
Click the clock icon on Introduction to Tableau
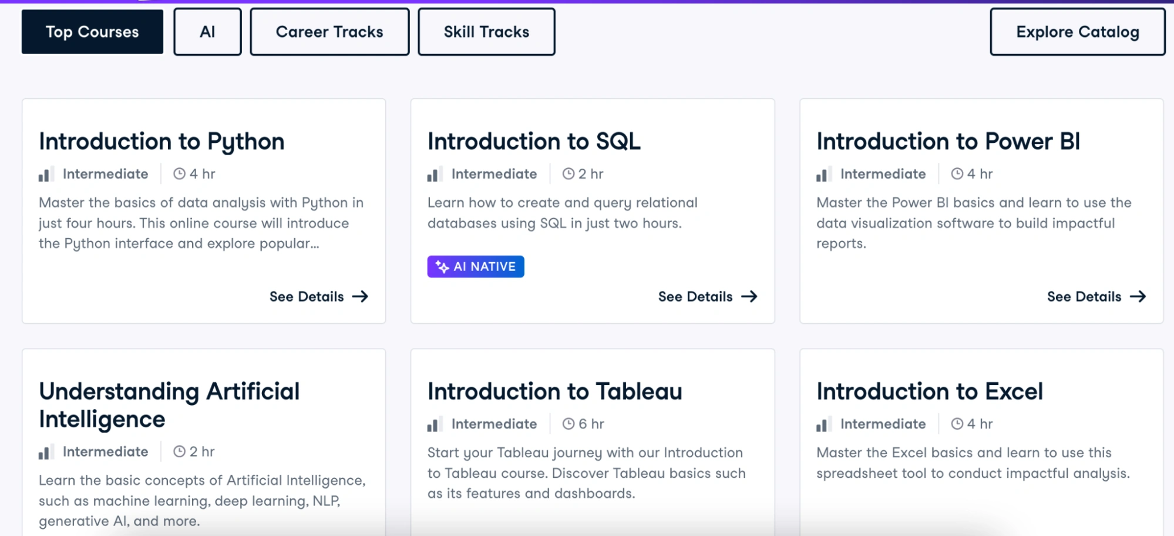(567, 423)
